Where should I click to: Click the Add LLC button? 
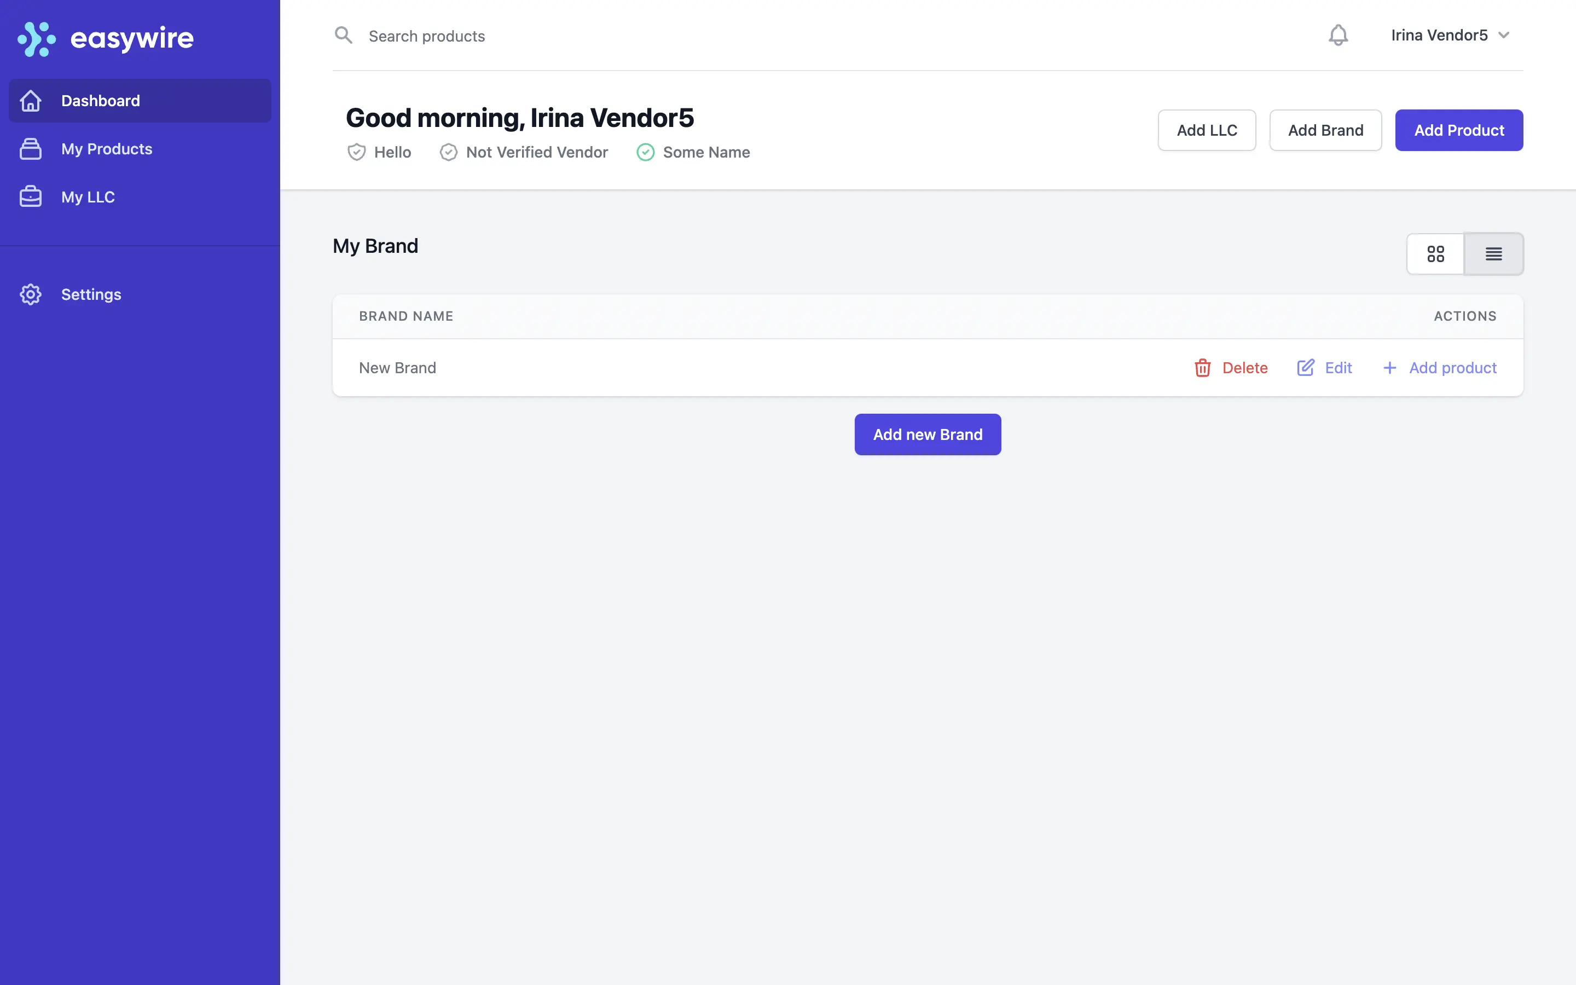(1206, 129)
